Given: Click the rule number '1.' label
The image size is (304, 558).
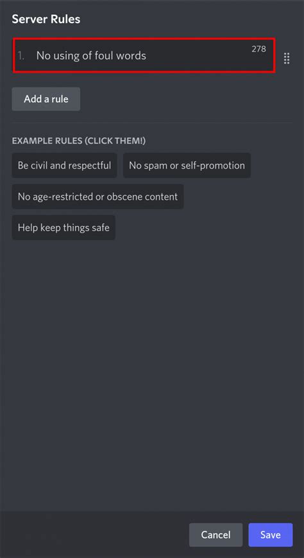Looking at the screenshot, I should (x=22, y=55).
